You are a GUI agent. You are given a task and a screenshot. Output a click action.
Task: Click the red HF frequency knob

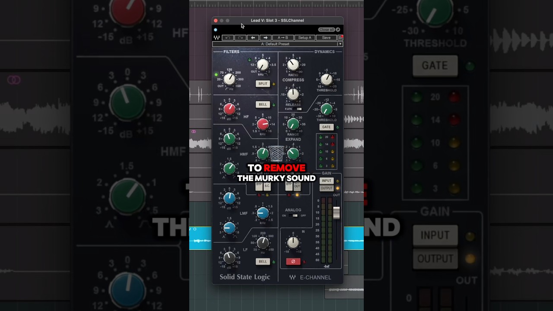click(x=263, y=124)
